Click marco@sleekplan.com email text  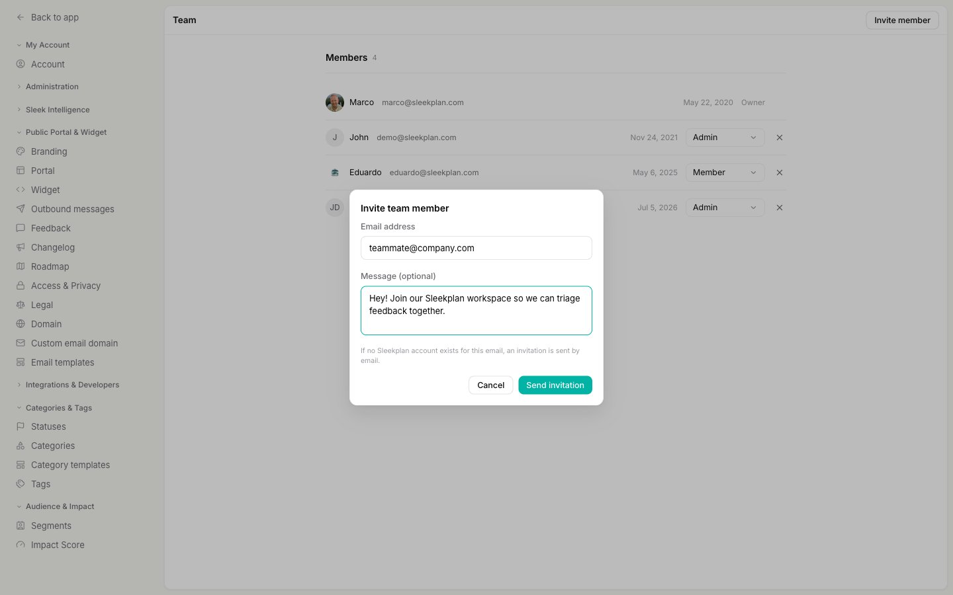pyautogui.click(x=423, y=102)
